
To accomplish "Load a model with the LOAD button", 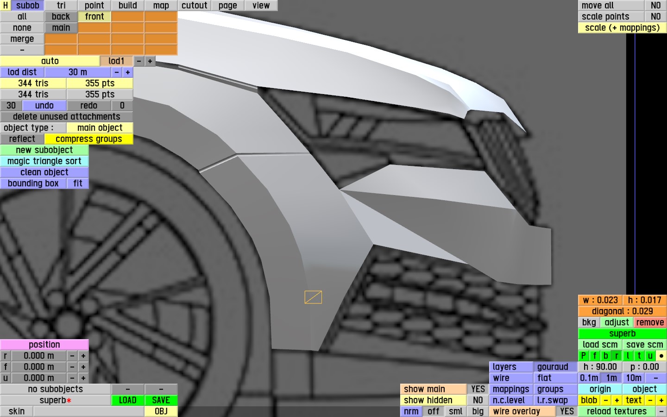I will click(128, 400).
